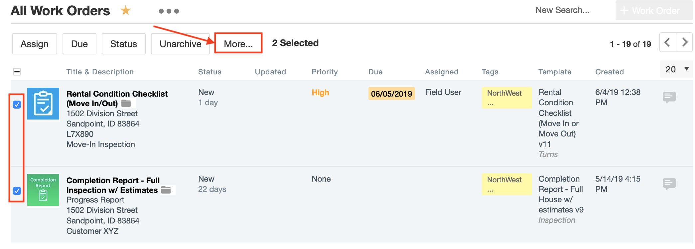This screenshot has width=695, height=249.
Task: Open the 20 per page dropdown
Action: tap(676, 69)
